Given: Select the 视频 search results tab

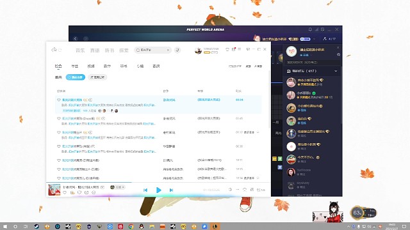Looking at the screenshot, I should pyautogui.click(x=91, y=66).
